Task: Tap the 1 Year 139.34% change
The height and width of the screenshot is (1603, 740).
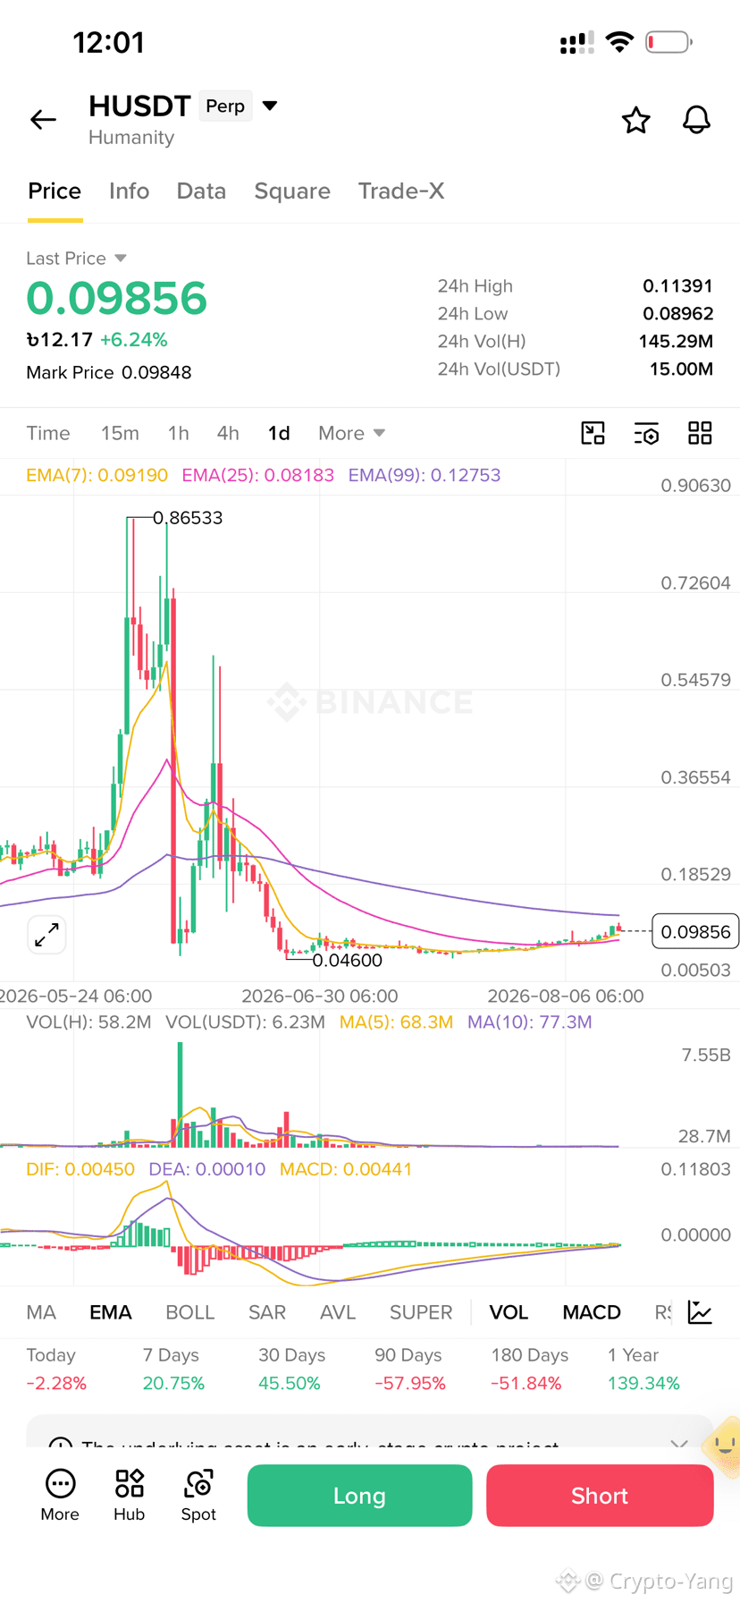Action: 643,1370
